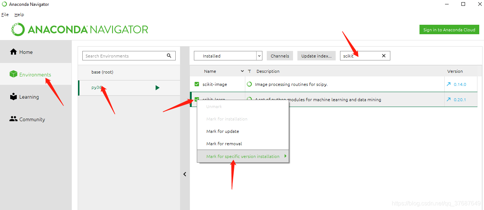This screenshot has width=484, height=210.
Task: Click the Anaconda Navigator logo
Action: 80,29
